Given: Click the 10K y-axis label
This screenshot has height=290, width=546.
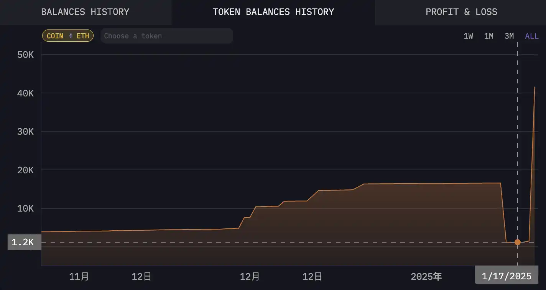Looking at the screenshot, I should tap(26, 209).
